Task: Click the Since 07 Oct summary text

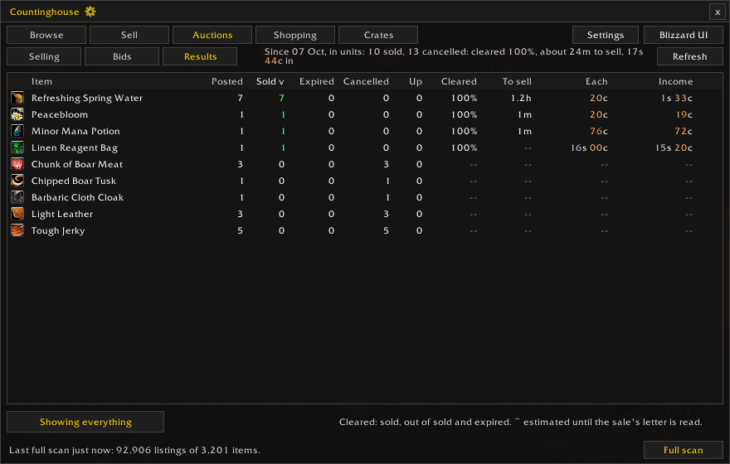Action: [454, 56]
